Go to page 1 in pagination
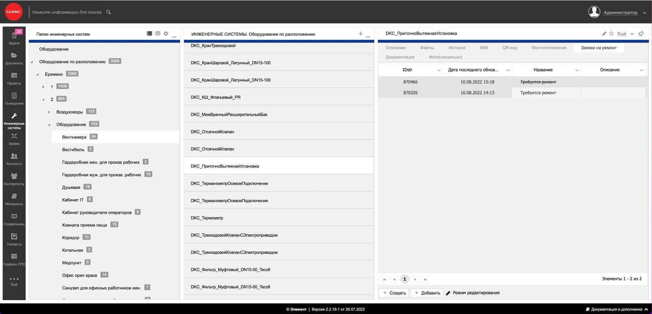The height and width of the screenshot is (314, 652). (404, 279)
